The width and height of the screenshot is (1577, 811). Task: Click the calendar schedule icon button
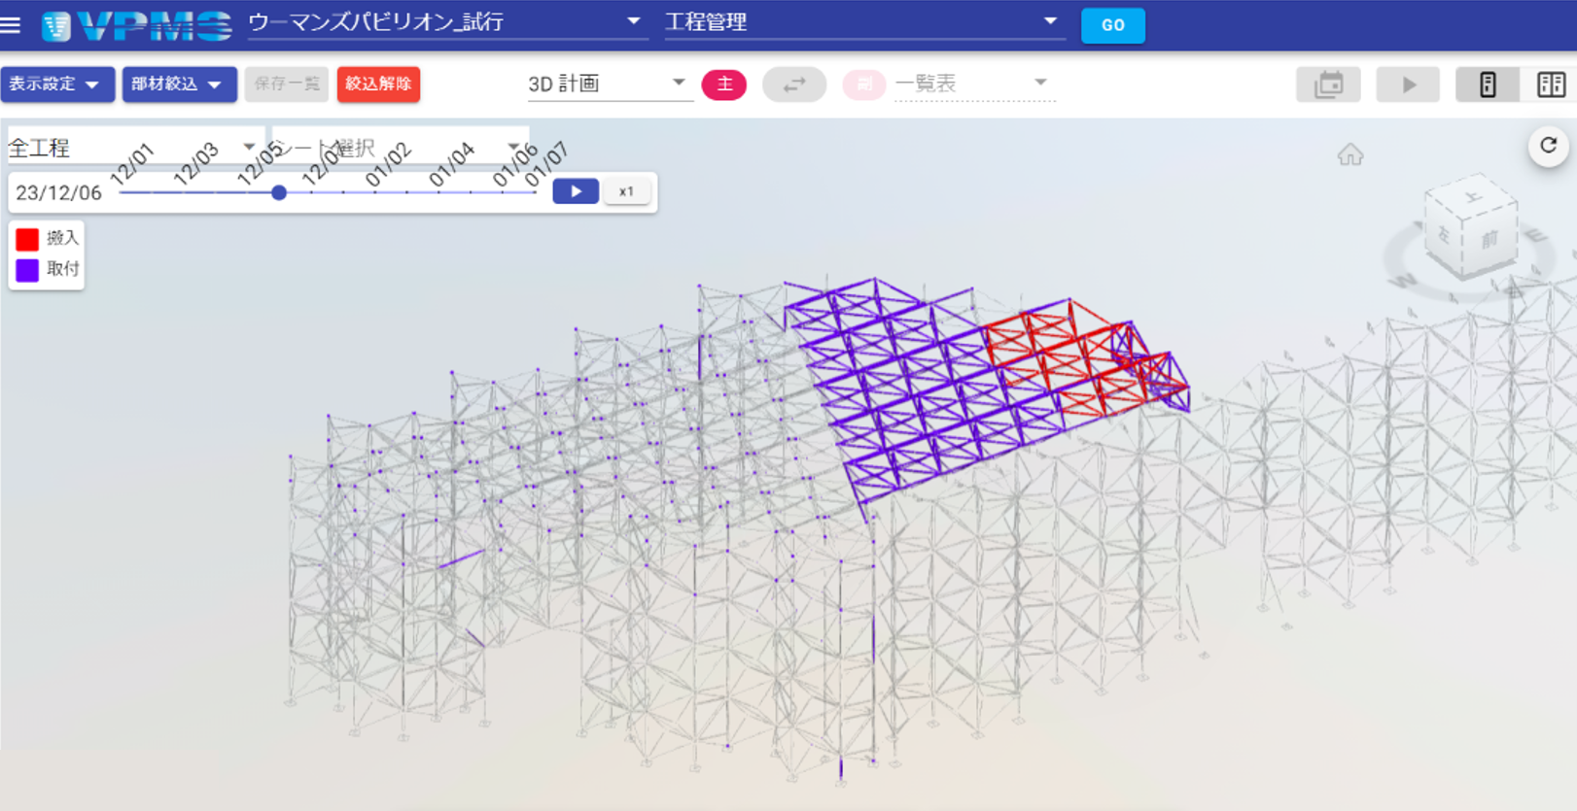pos(1328,84)
